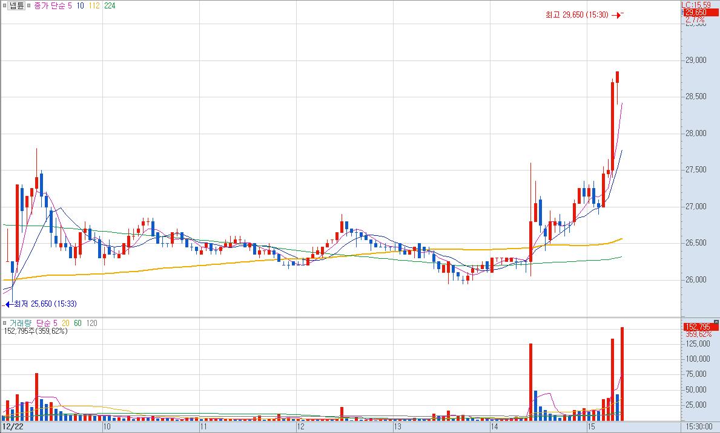Click the 359.62% value on the volume axis
This screenshot has width=720, height=433.
point(698,334)
